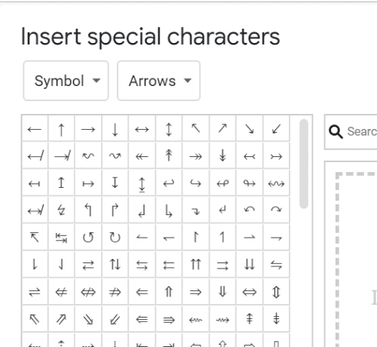Select the up-down double arrow symbol
Screen dimensions: 377x347
click(x=276, y=292)
